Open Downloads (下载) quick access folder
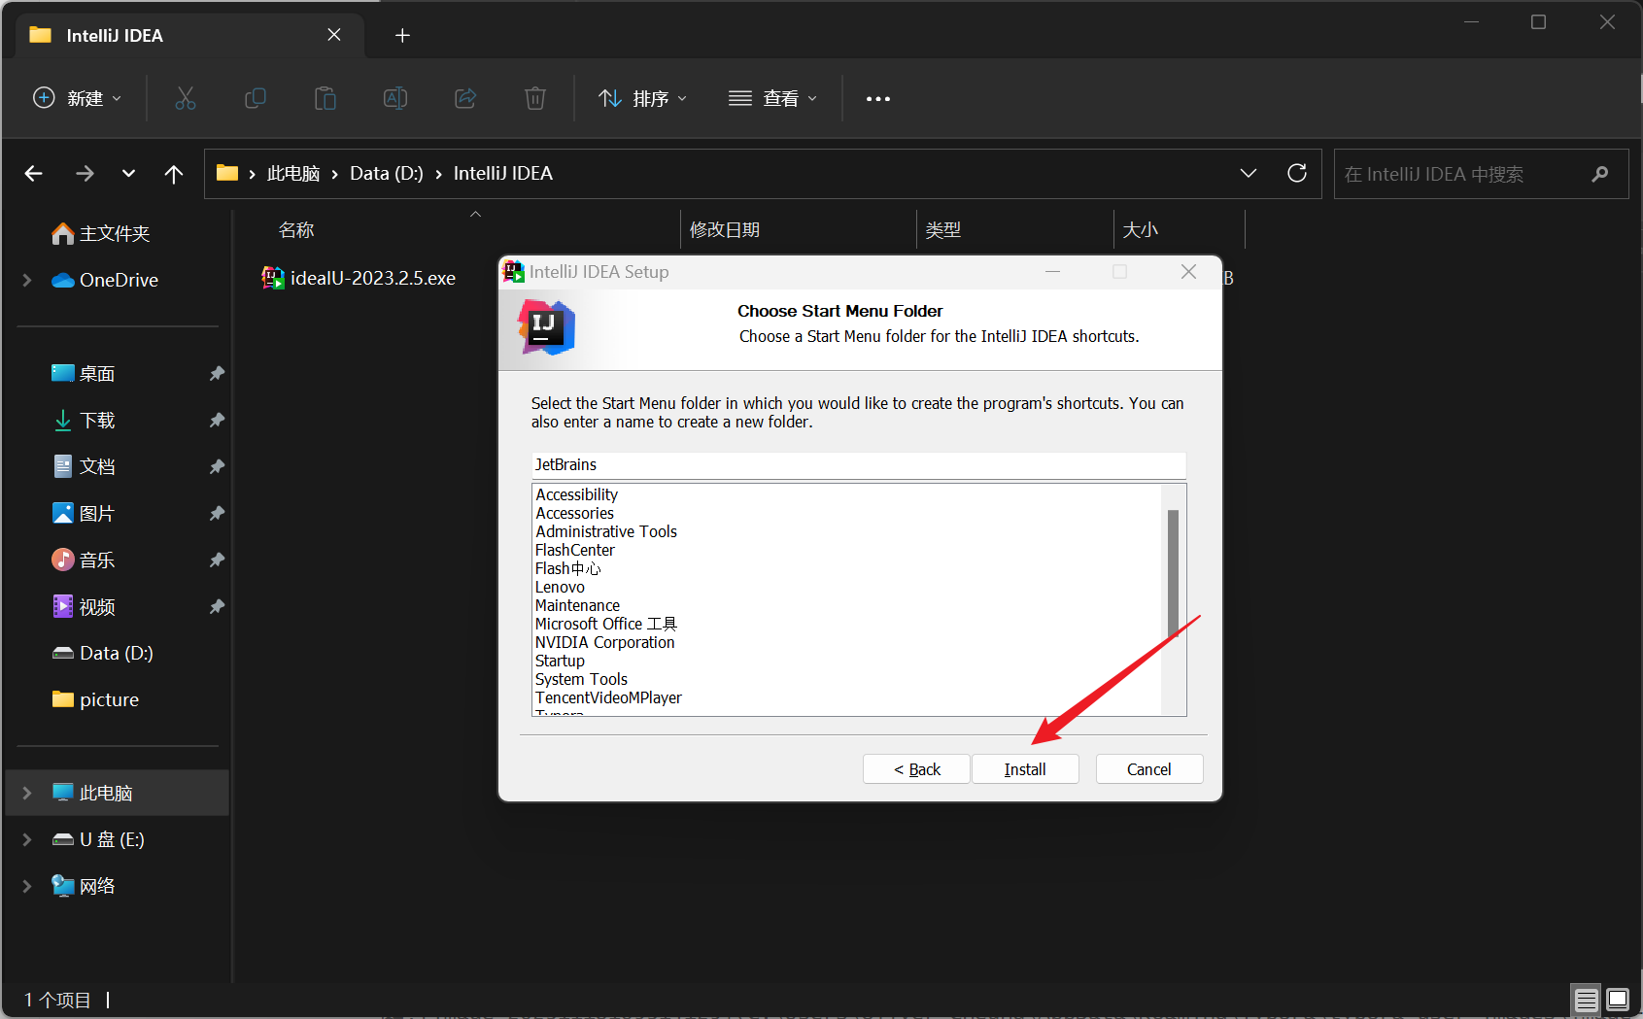The height and width of the screenshot is (1019, 1643). coord(84,420)
